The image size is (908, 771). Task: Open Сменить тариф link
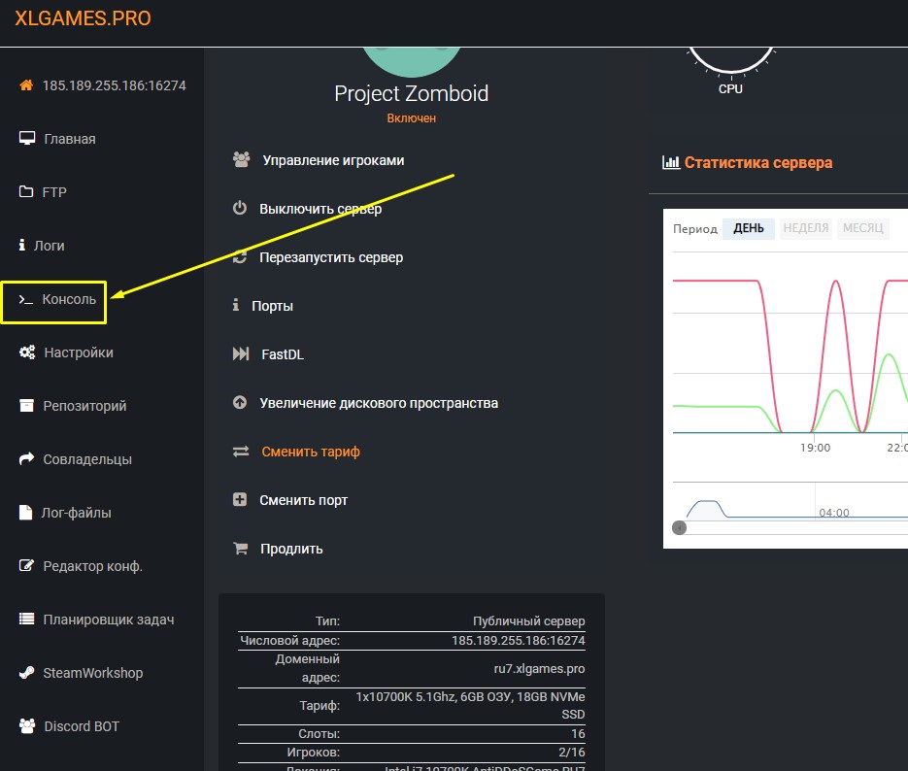click(311, 452)
